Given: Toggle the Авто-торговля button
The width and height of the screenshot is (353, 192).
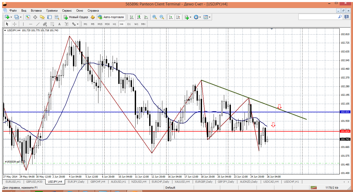Looking at the screenshot, I should coord(111,17).
